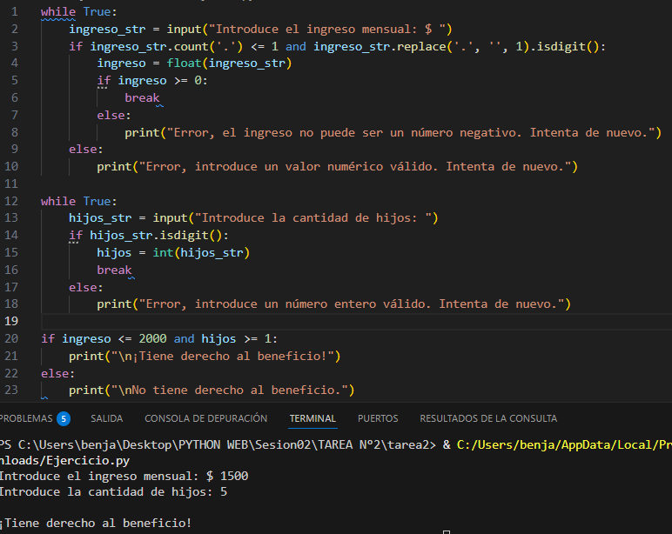Click line number 1 in the gutter
The image size is (672, 534).
15,11
